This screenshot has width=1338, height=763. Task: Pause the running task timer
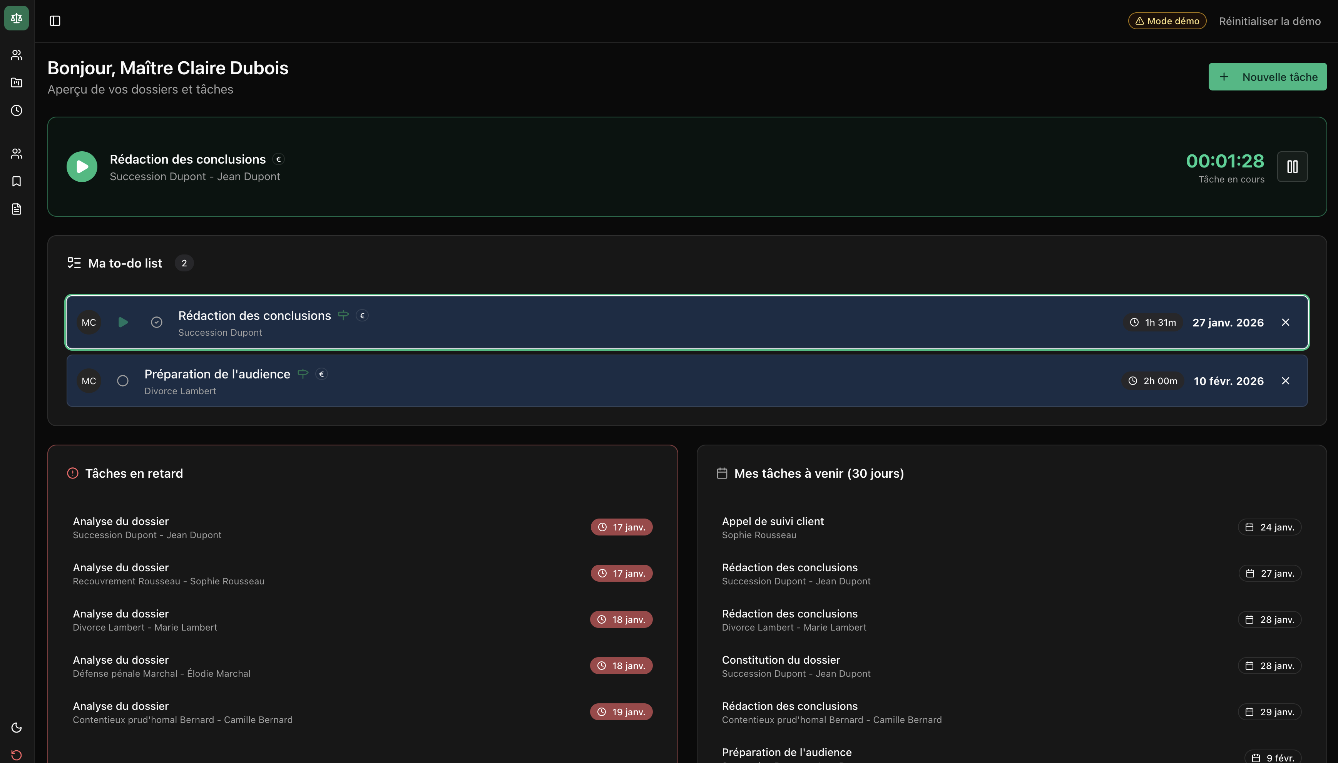pos(1292,167)
